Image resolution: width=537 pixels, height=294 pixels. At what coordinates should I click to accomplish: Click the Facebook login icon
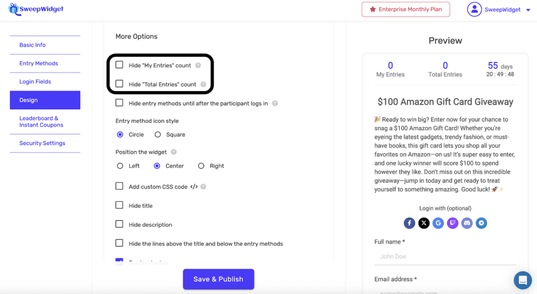[x=410, y=223]
